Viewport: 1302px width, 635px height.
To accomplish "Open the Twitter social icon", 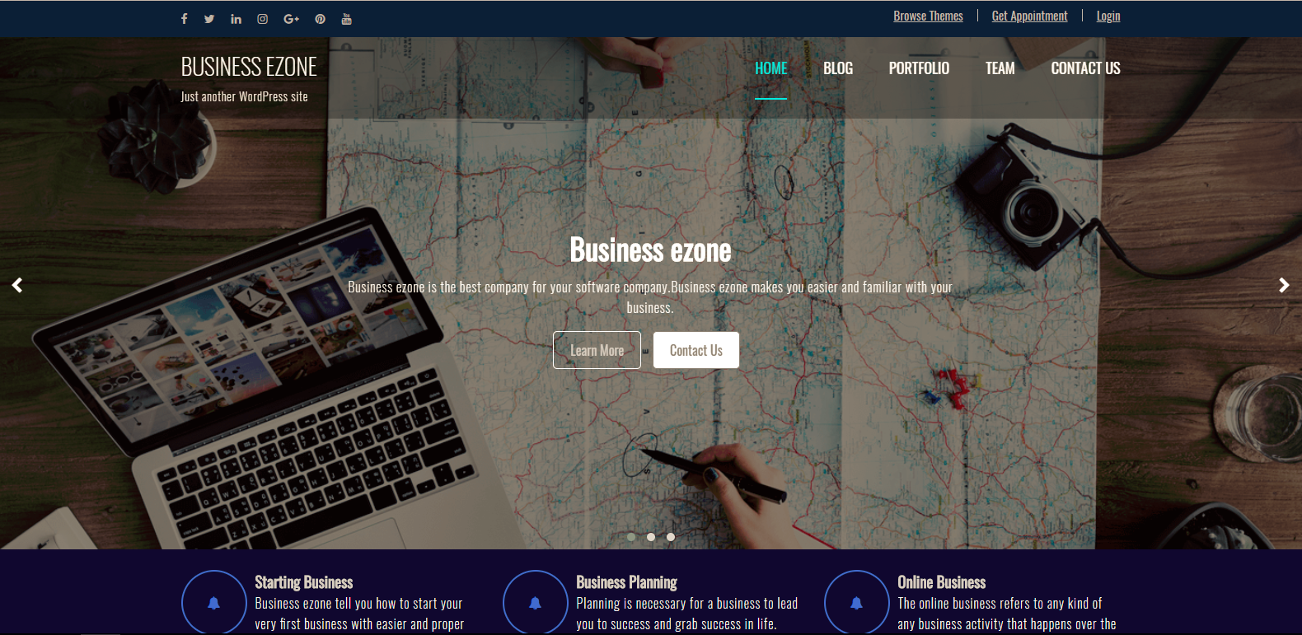I will coord(209,19).
